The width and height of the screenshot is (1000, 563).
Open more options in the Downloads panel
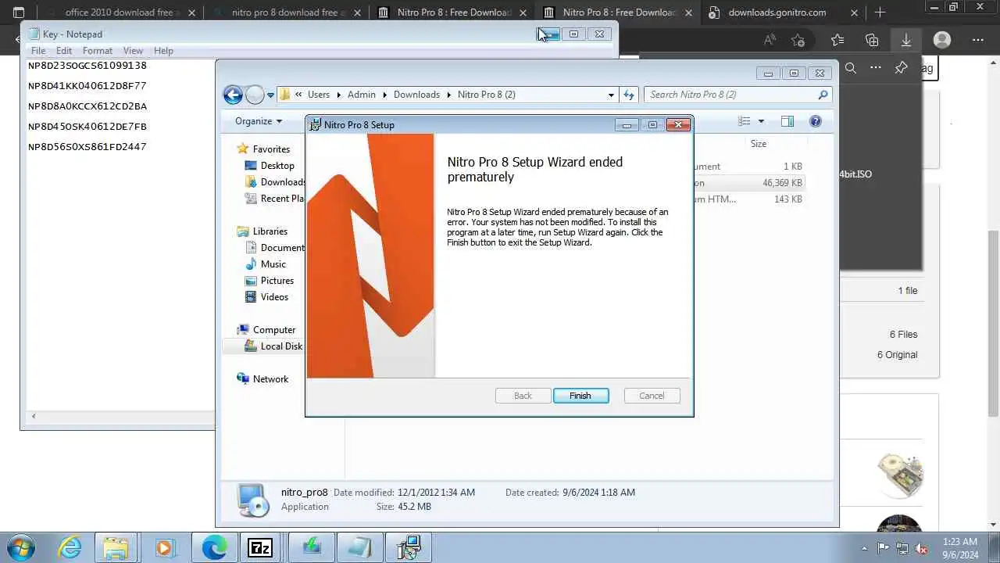tap(876, 68)
